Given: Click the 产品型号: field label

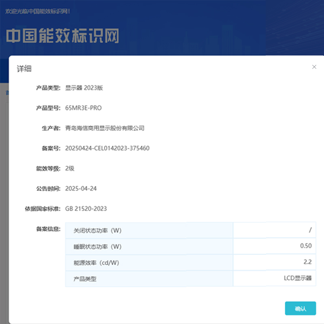Looking at the screenshot, I should click(48, 108).
